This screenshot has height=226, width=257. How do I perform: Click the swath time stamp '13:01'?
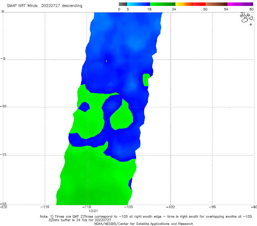coord(93,211)
